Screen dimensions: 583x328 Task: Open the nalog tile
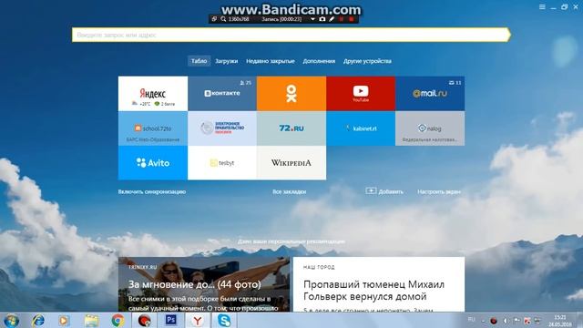coord(430,128)
